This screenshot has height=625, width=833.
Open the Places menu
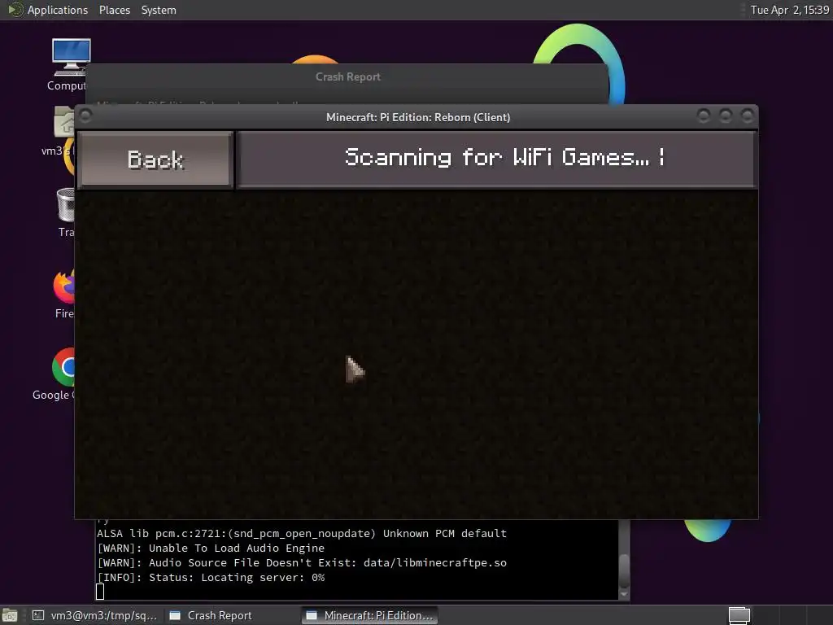[x=114, y=10]
